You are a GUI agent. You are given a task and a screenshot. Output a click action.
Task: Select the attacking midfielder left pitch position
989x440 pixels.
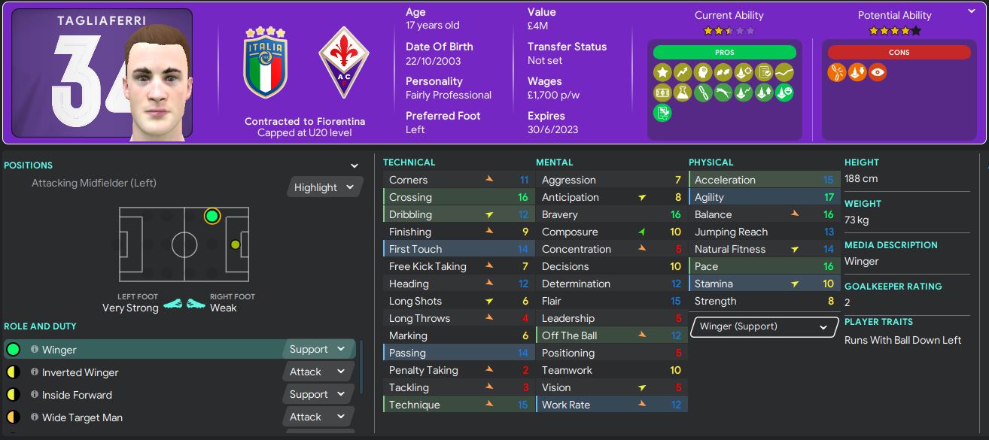click(x=211, y=217)
